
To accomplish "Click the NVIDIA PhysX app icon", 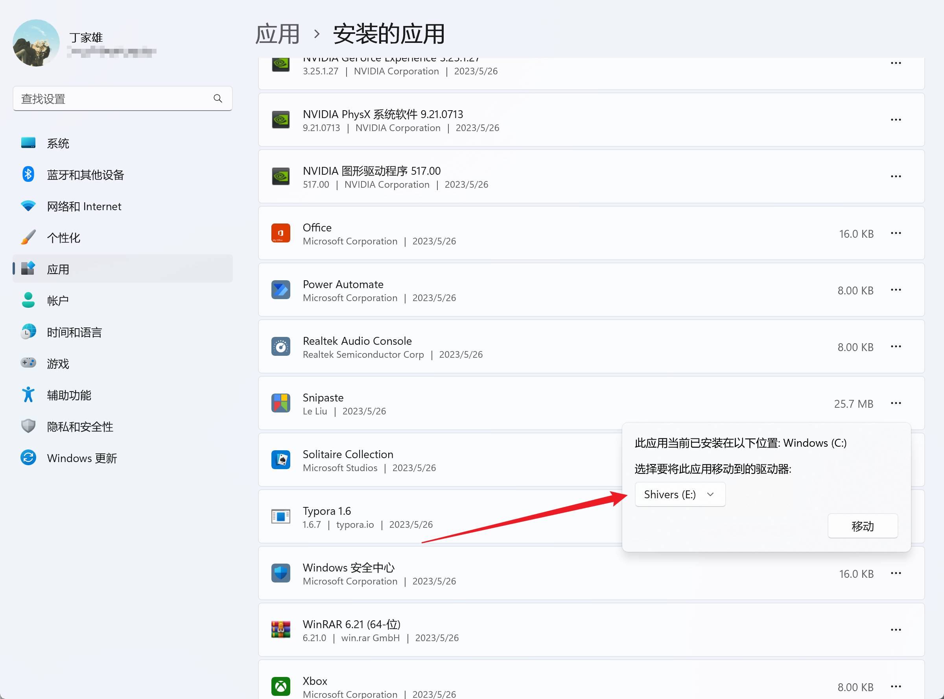I will click(x=281, y=120).
